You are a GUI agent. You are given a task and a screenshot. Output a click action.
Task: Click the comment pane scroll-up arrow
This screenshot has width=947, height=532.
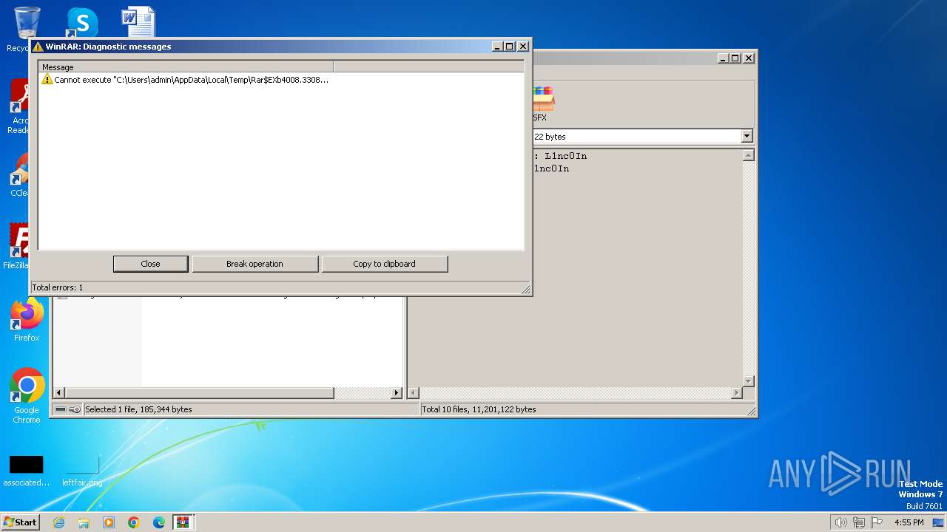pyautogui.click(x=748, y=156)
